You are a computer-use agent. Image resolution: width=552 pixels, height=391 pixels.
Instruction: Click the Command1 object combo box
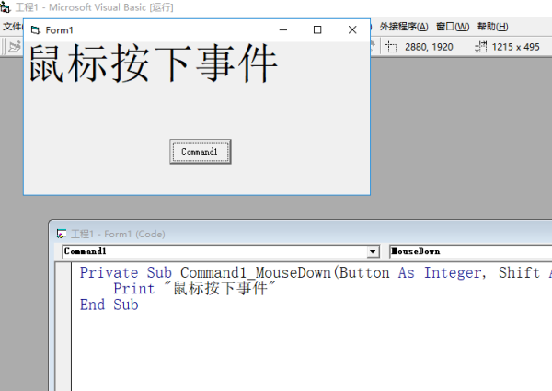221,251
